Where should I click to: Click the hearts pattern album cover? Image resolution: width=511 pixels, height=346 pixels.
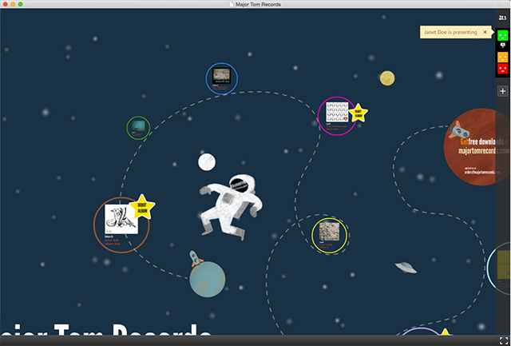click(x=337, y=112)
